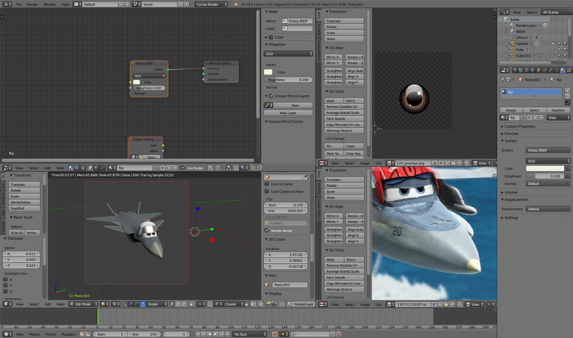Toggle Camera selectability cursor icon in outliner
This screenshot has height=338, width=573.
559,43
